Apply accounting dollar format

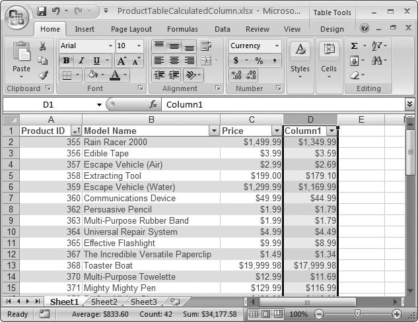tap(236, 61)
